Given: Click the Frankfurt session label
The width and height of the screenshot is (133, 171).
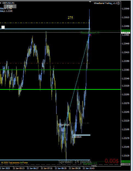Looking at the screenshot, I should point(64,125).
